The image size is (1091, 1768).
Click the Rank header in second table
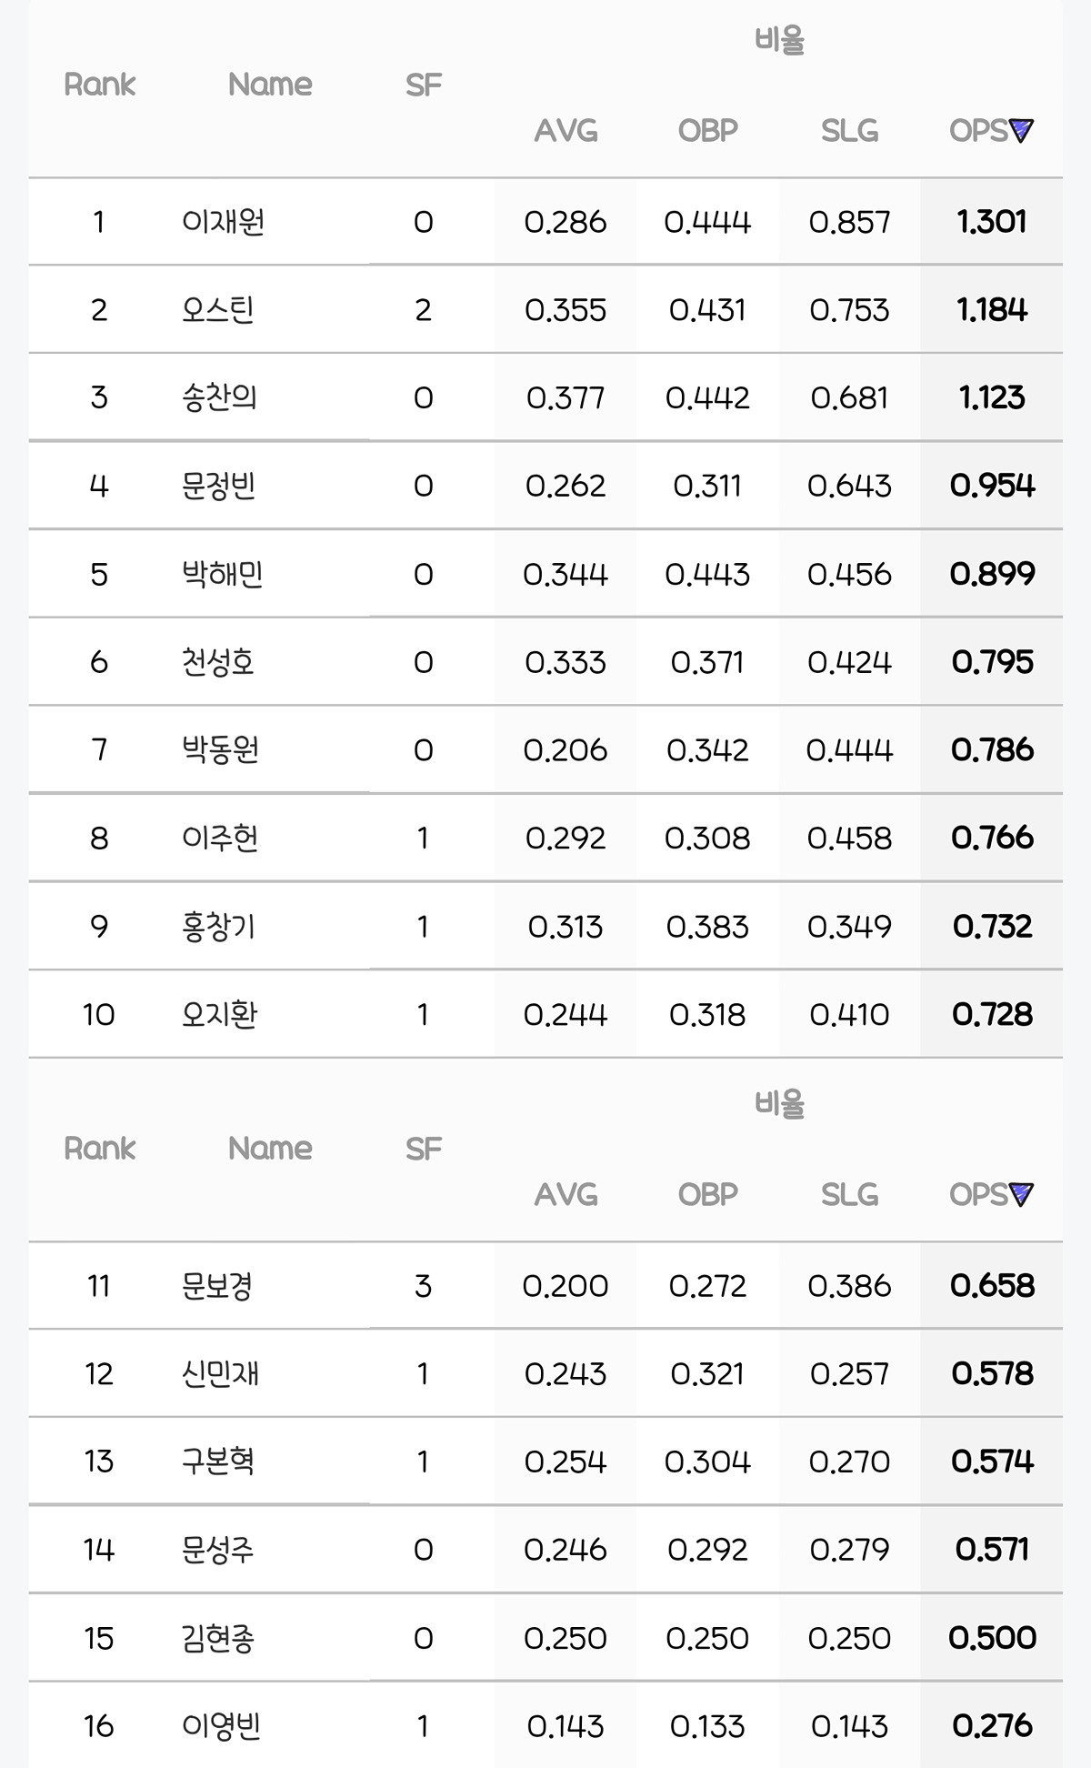tap(99, 1148)
